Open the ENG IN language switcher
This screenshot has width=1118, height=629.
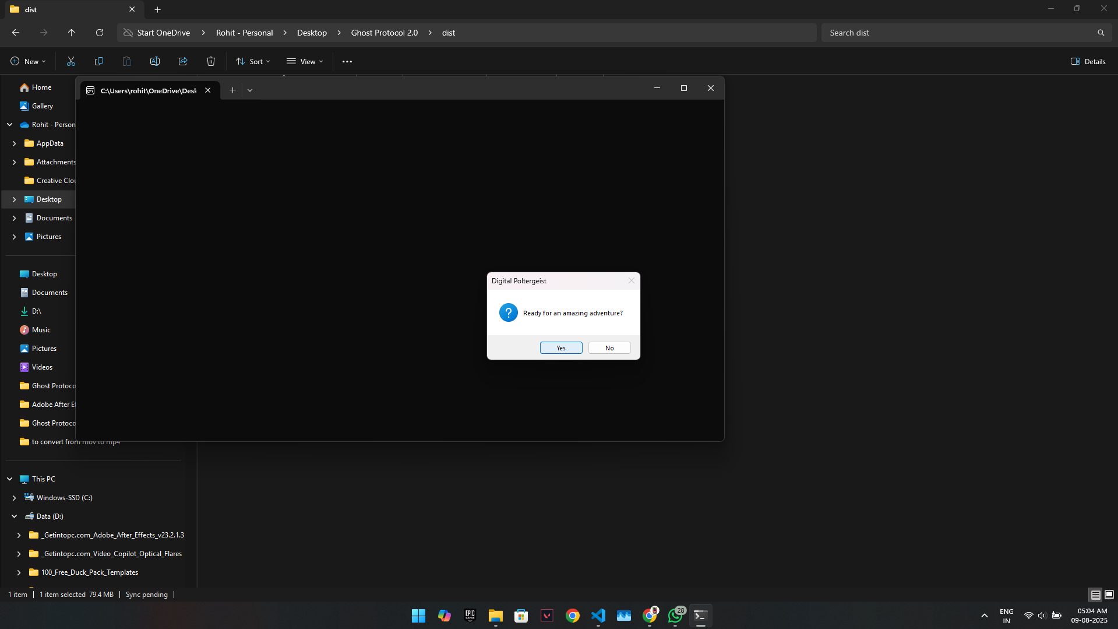1006,616
